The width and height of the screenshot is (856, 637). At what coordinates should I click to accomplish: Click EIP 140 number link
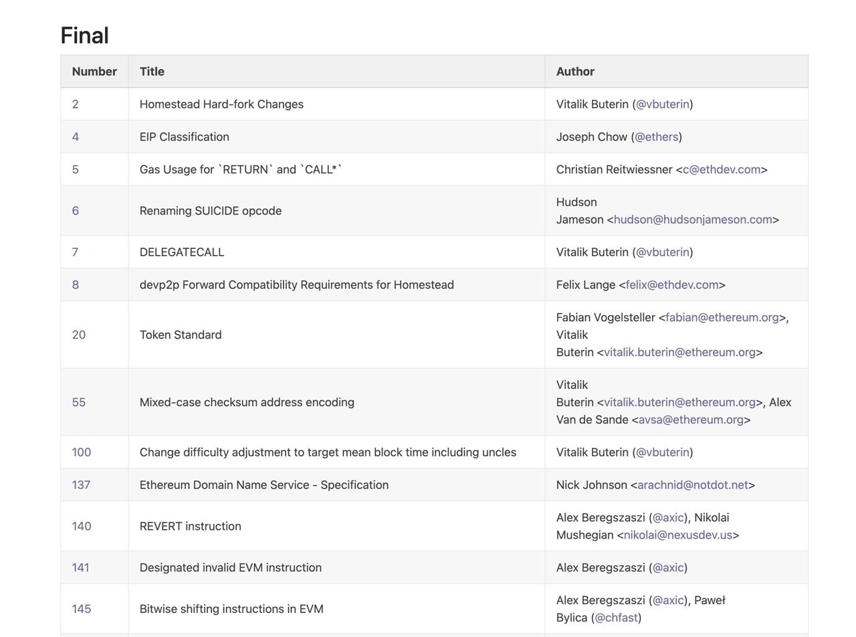[81, 527]
